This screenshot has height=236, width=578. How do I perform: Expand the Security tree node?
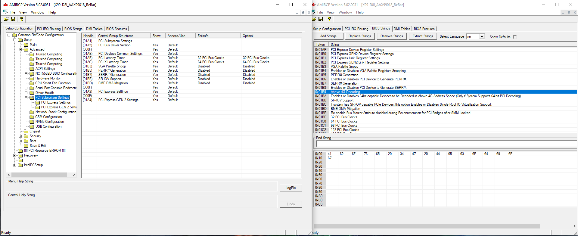(20, 136)
